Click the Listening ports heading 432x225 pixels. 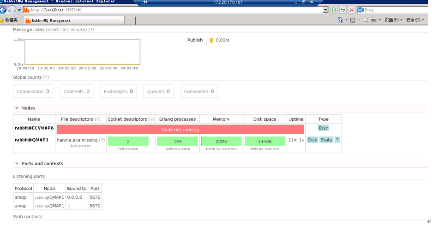click(x=29, y=176)
